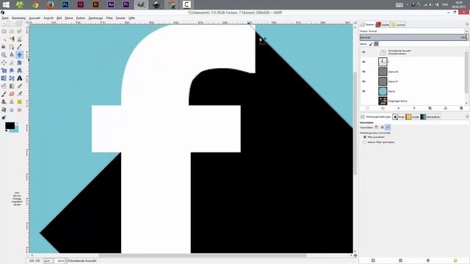Click the new layer button

[367, 108]
